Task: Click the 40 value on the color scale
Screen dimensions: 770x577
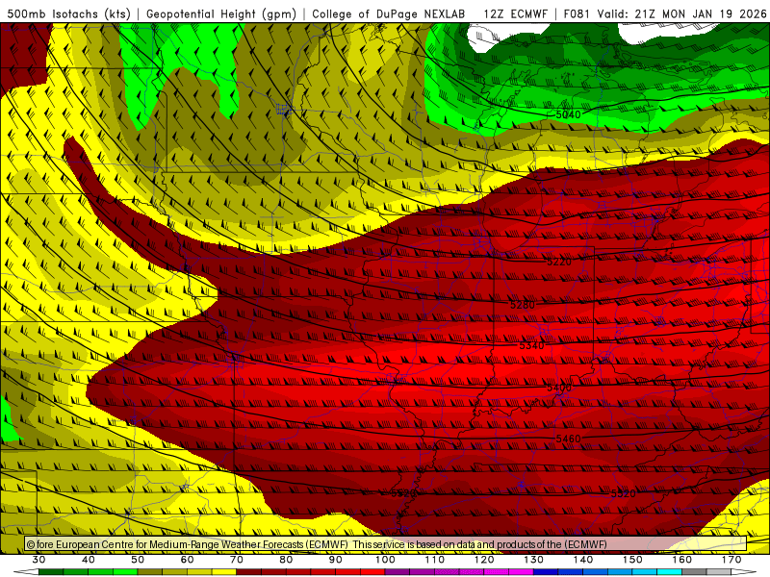Action: 89,560
